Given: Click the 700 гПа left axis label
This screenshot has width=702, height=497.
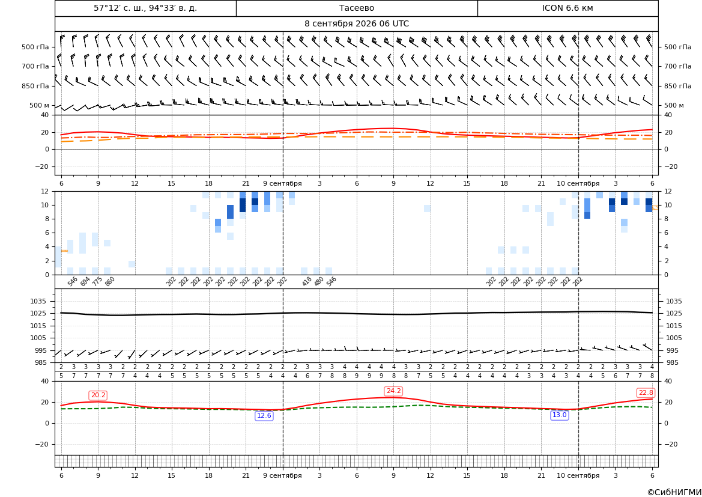Looking at the screenshot, I should tap(35, 66).
